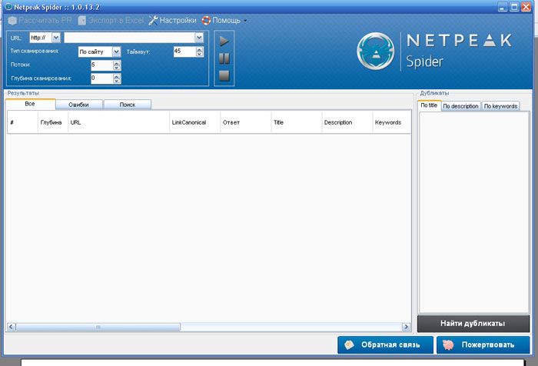Click Рассчитать PR toolbar button
Screen dimensions: 538x366
click(x=38, y=20)
